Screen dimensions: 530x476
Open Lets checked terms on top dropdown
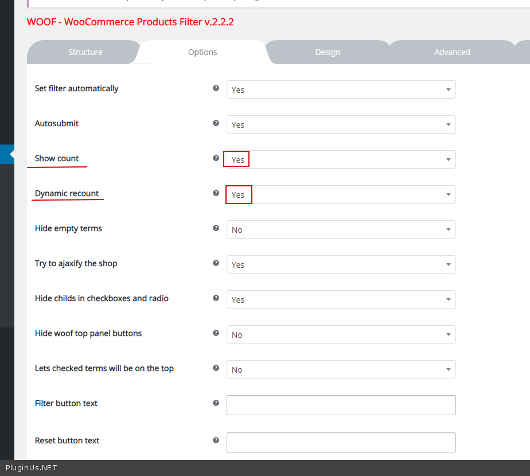[341, 369]
